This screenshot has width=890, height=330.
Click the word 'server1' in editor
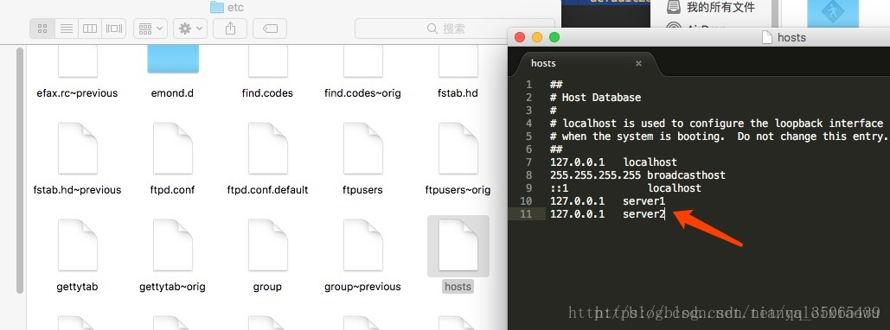pyautogui.click(x=643, y=201)
